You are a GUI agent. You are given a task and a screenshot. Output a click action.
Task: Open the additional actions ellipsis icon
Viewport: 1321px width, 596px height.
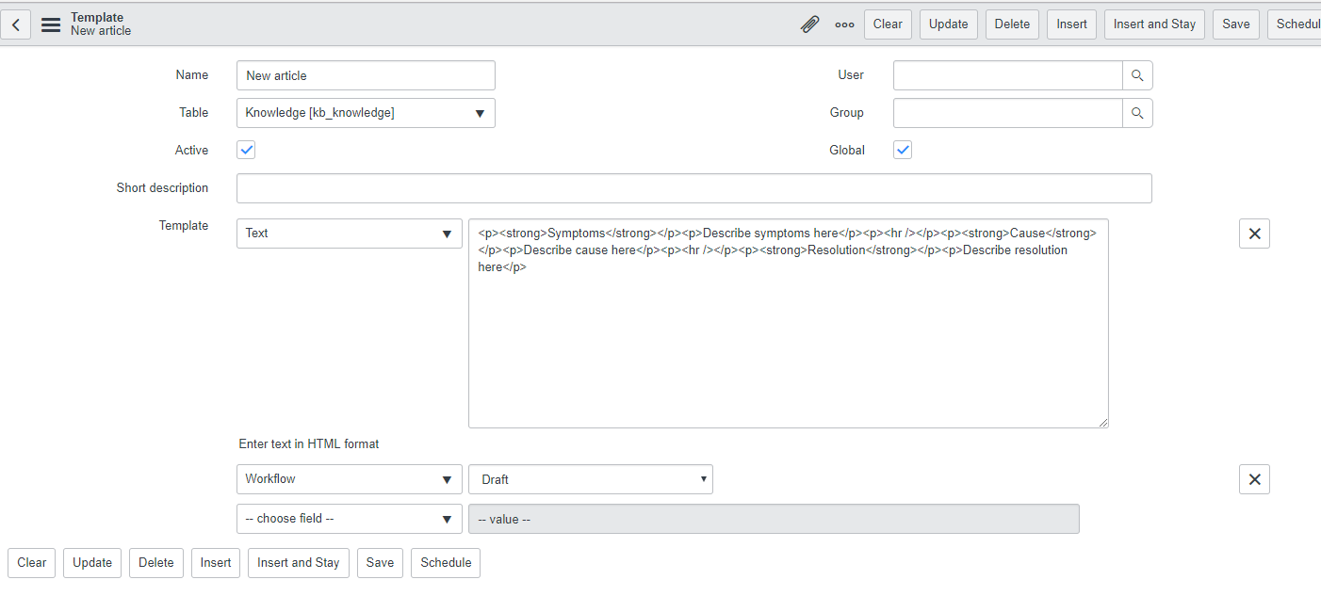coord(843,24)
